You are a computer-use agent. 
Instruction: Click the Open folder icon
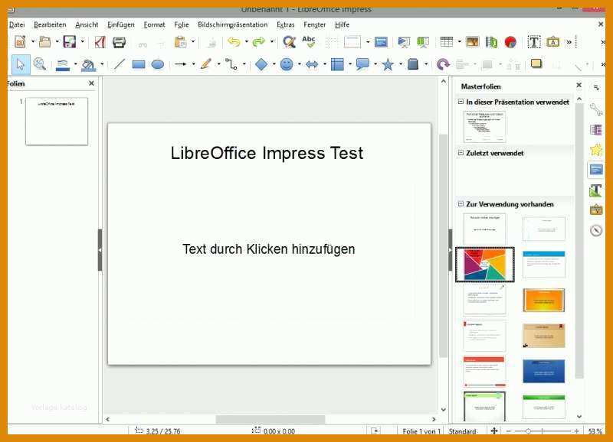pos(45,41)
